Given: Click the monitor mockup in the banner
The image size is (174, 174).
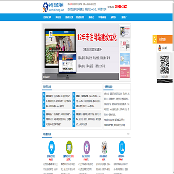Looking at the screenshot, I should click(60, 48).
